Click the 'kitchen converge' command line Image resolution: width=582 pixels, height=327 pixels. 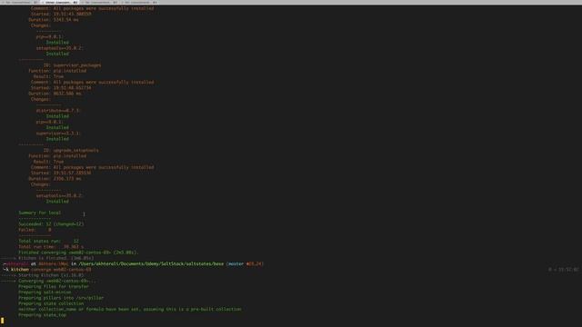click(x=51, y=270)
